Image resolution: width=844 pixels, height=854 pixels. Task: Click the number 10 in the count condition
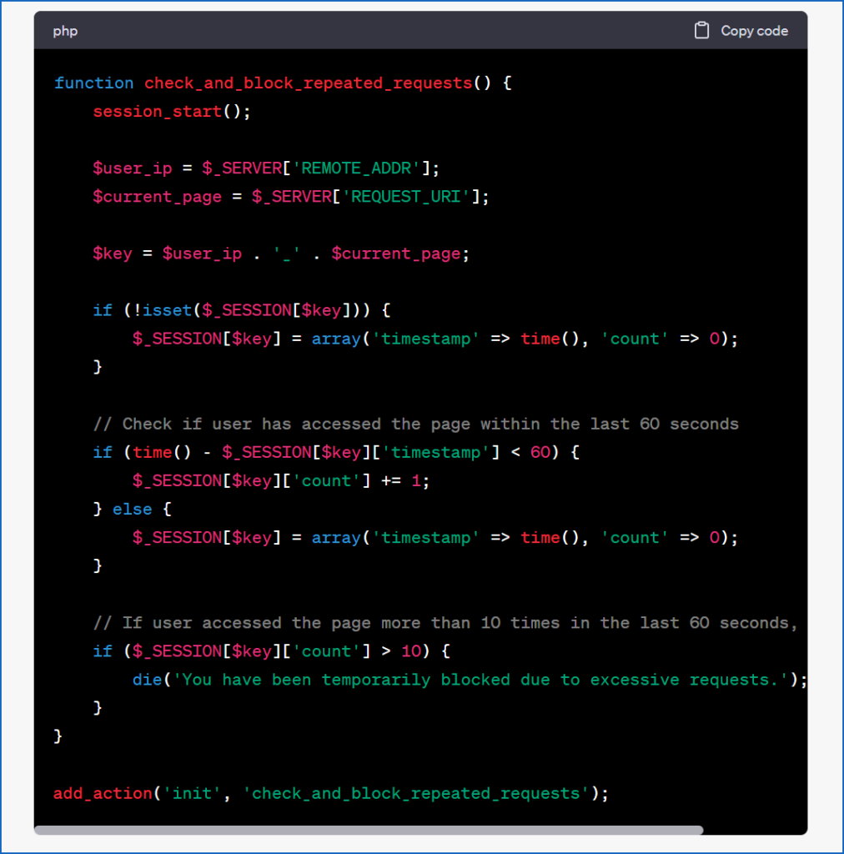(x=411, y=651)
